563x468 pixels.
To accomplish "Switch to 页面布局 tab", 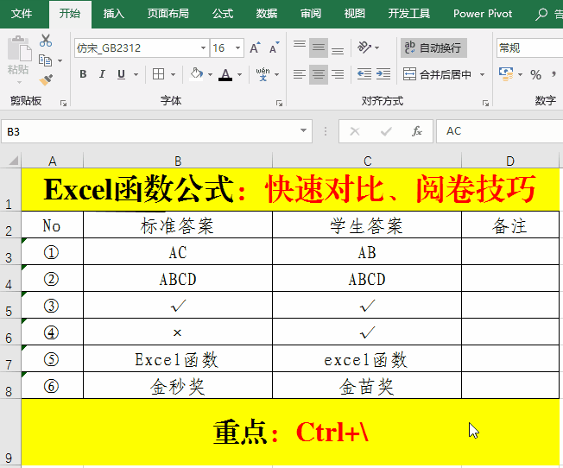I will click(168, 14).
